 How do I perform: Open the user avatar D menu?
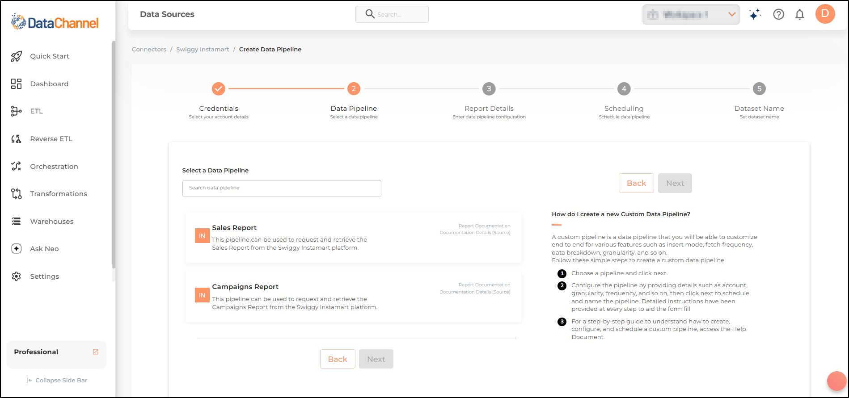(x=825, y=14)
